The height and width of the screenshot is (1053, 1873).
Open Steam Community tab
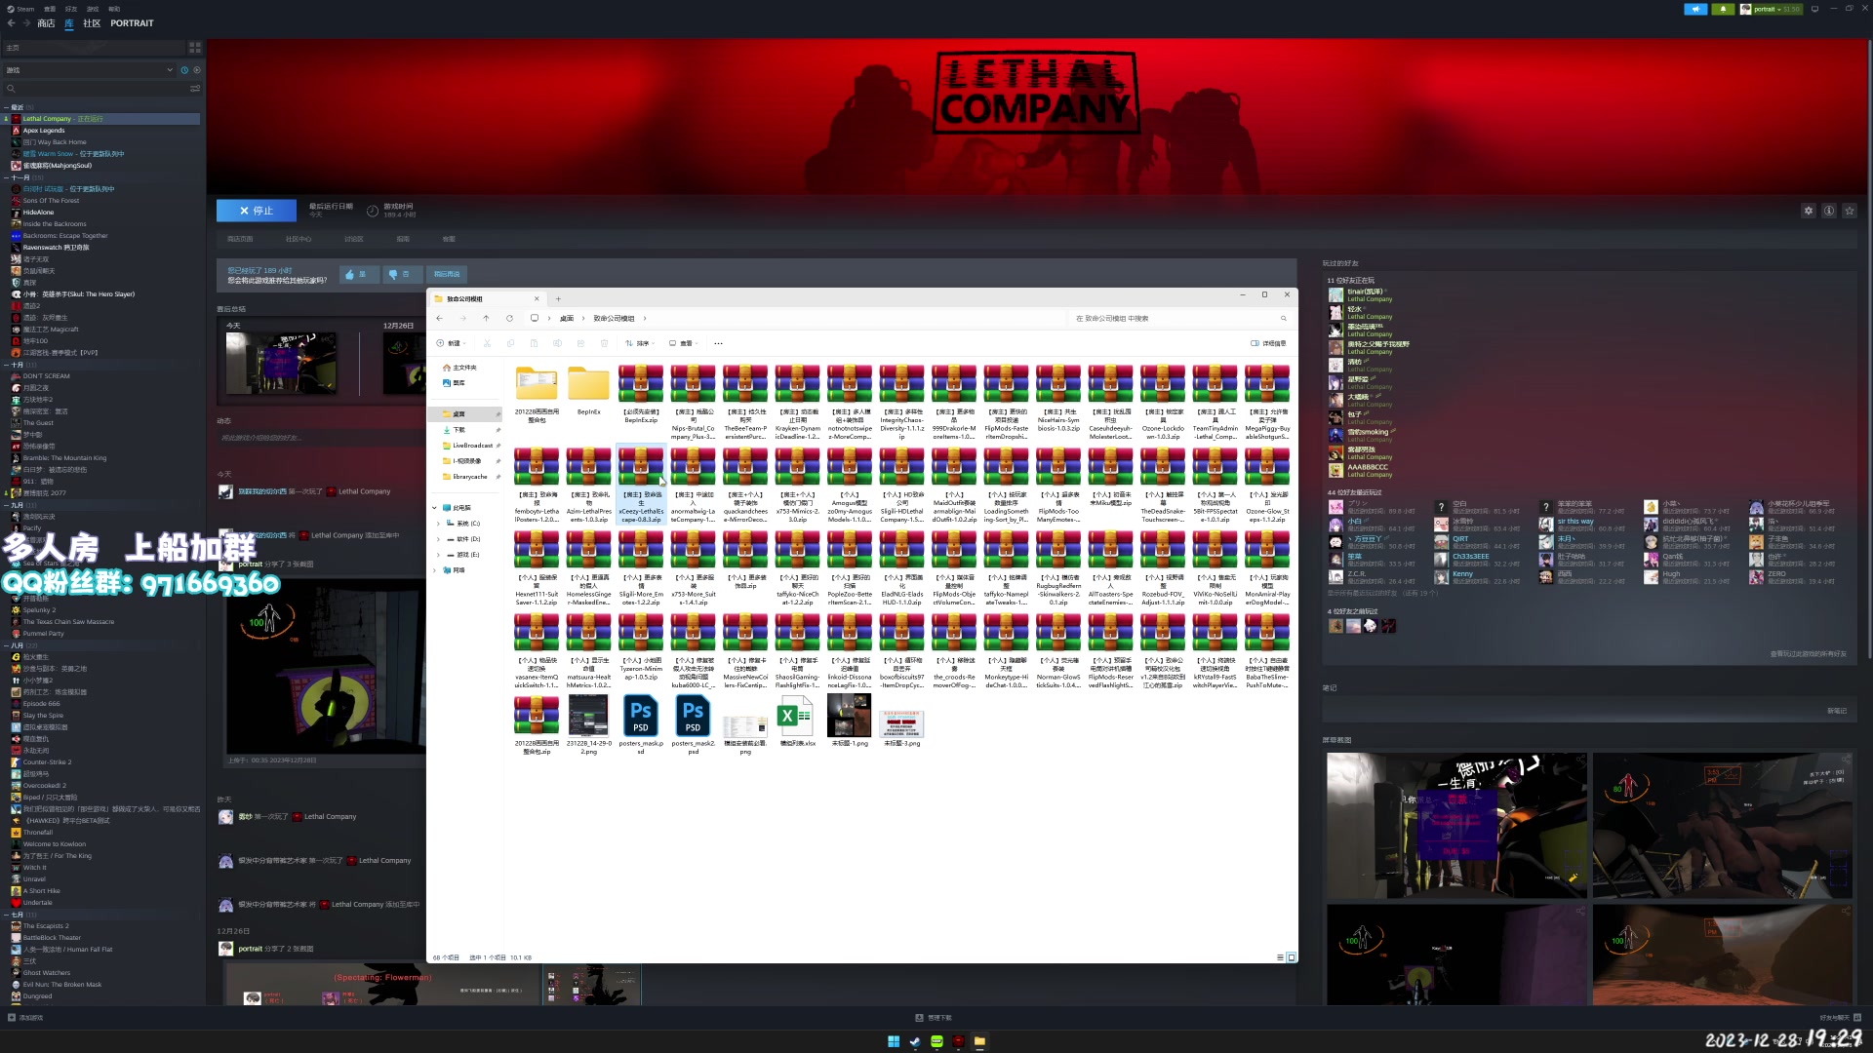pos(92,23)
